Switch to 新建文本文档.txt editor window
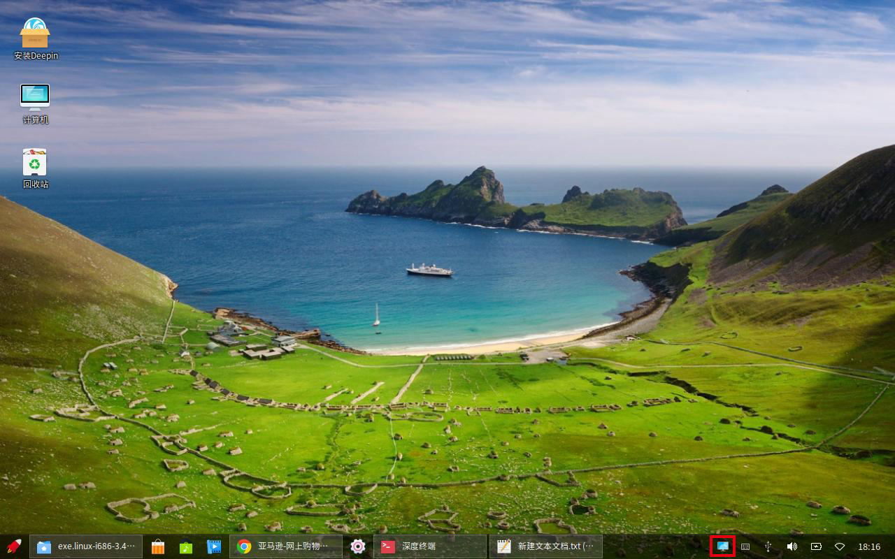 tap(546, 546)
